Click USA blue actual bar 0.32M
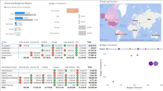Viewport: 163px width, 91px height. (20, 13)
